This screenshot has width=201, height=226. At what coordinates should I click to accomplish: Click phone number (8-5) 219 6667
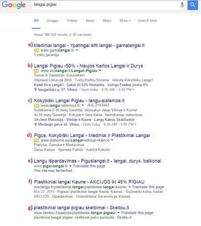point(98,105)
